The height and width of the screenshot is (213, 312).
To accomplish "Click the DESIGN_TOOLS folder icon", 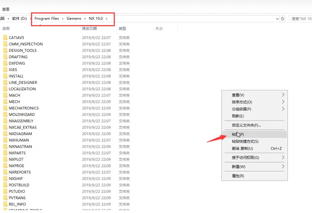I will click(6, 50).
